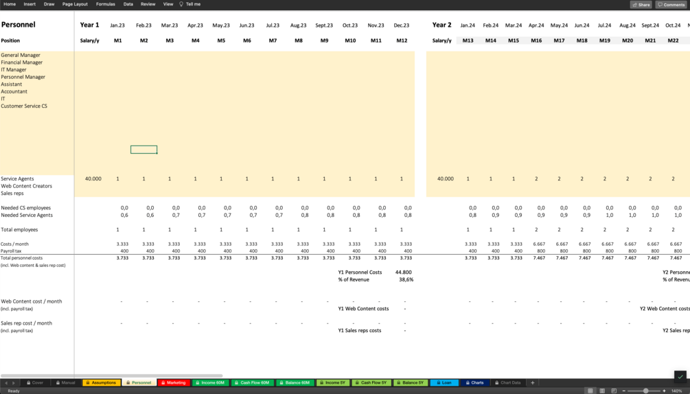The image size is (690, 394).
Task: Switch to the Manual sheet tab
Action: tap(66, 382)
